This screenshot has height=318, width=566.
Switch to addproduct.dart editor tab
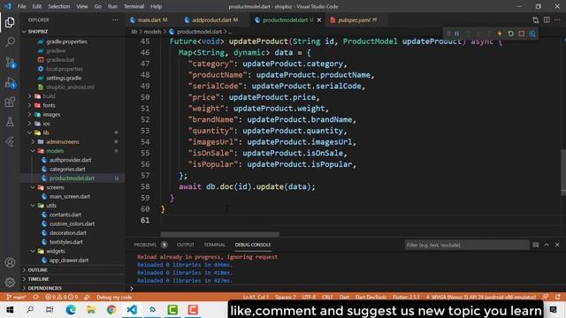(x=211, y=19)
